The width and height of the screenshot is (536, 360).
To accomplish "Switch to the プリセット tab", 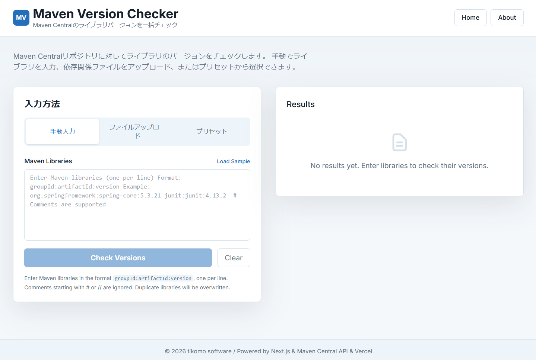I will pyautogui.click(x=212, y=132).
